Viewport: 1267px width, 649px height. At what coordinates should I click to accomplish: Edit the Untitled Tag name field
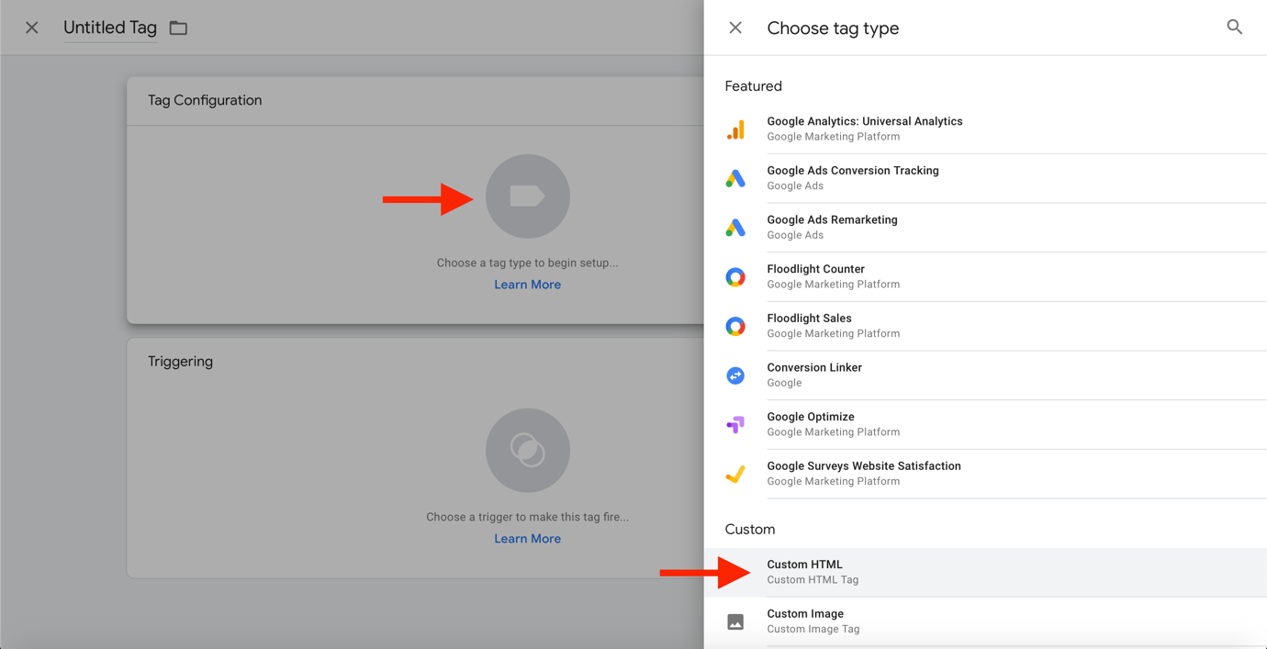tap(110, 28)
